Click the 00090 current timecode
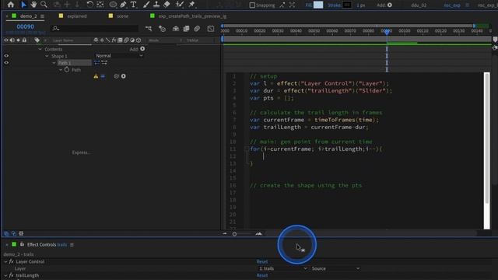498x280 pixels. point(25,26)
